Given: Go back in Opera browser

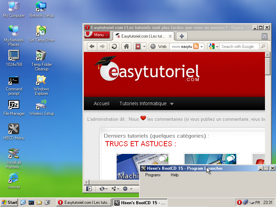Looking at the screenshot, I should 92,47.
